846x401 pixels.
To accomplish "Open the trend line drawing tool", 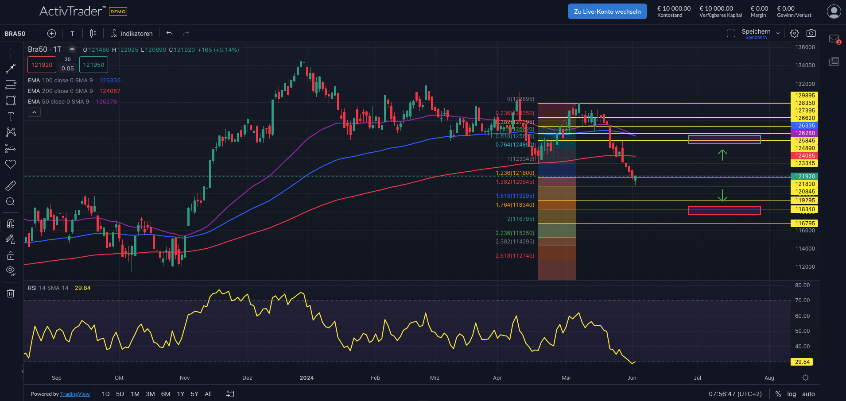I will click(x=11, y=69).
